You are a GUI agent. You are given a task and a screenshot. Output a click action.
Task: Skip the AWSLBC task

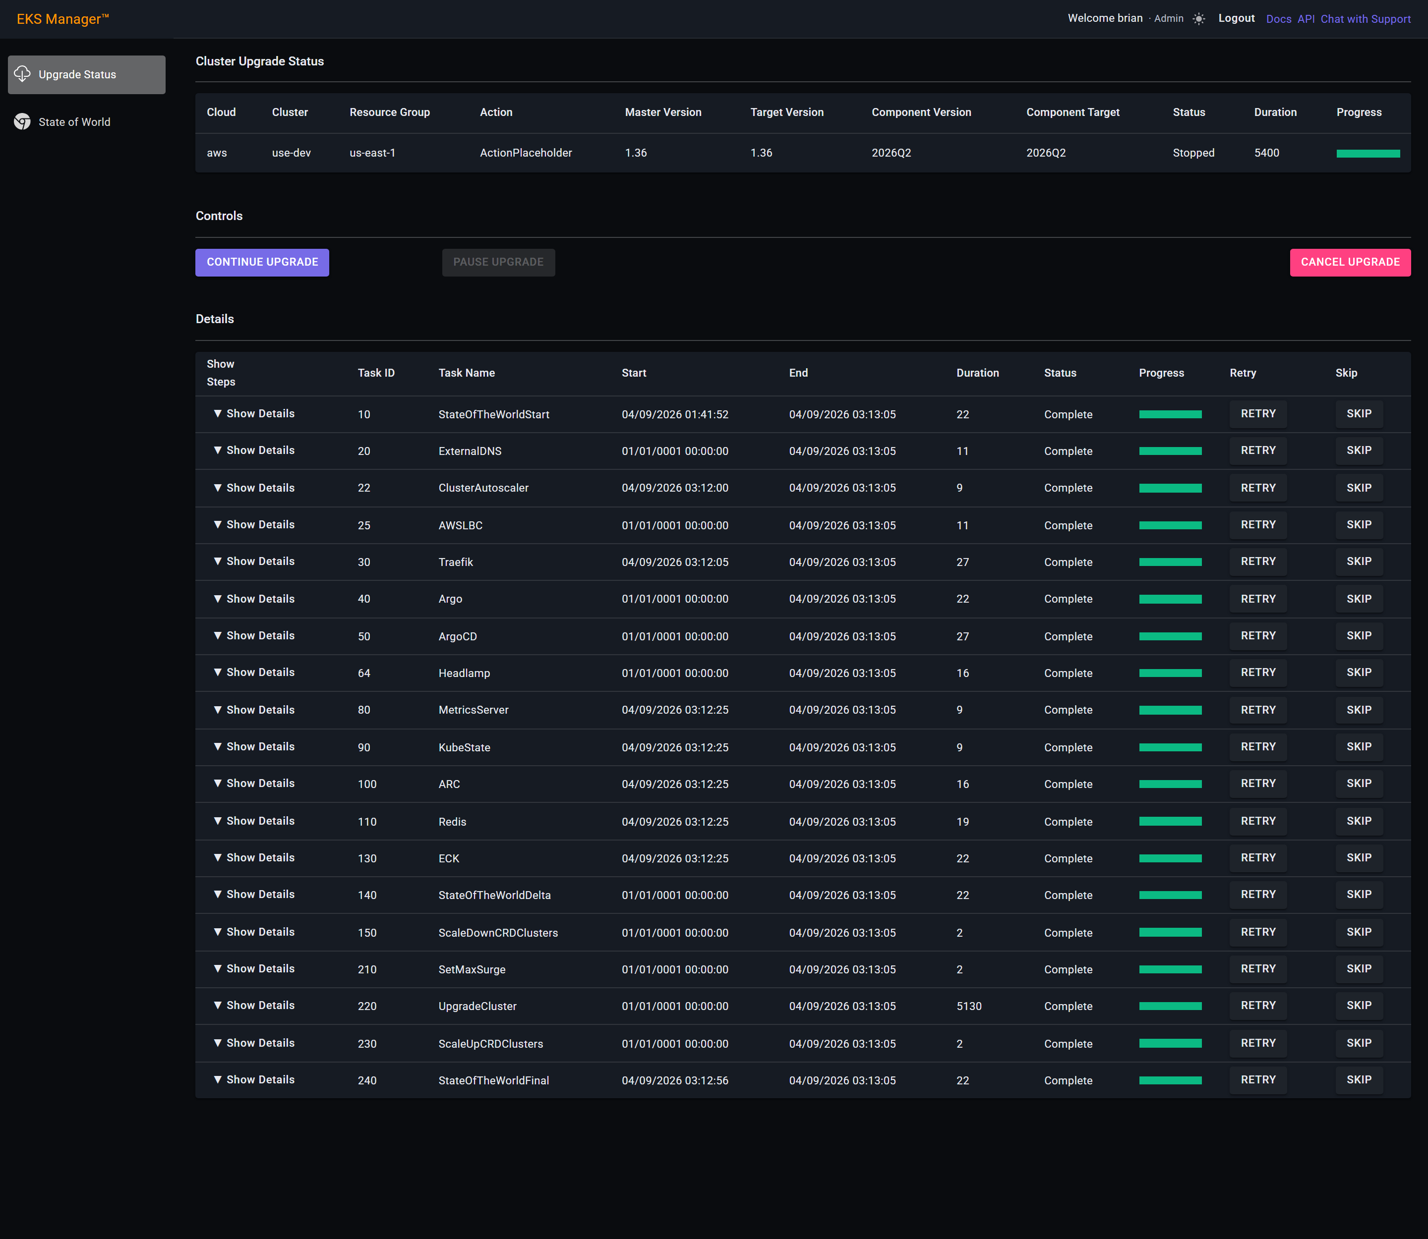1359,524
